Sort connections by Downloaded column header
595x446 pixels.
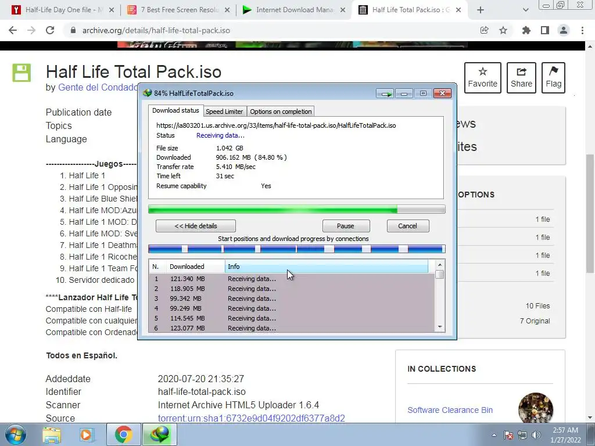(x=196, y=267)
